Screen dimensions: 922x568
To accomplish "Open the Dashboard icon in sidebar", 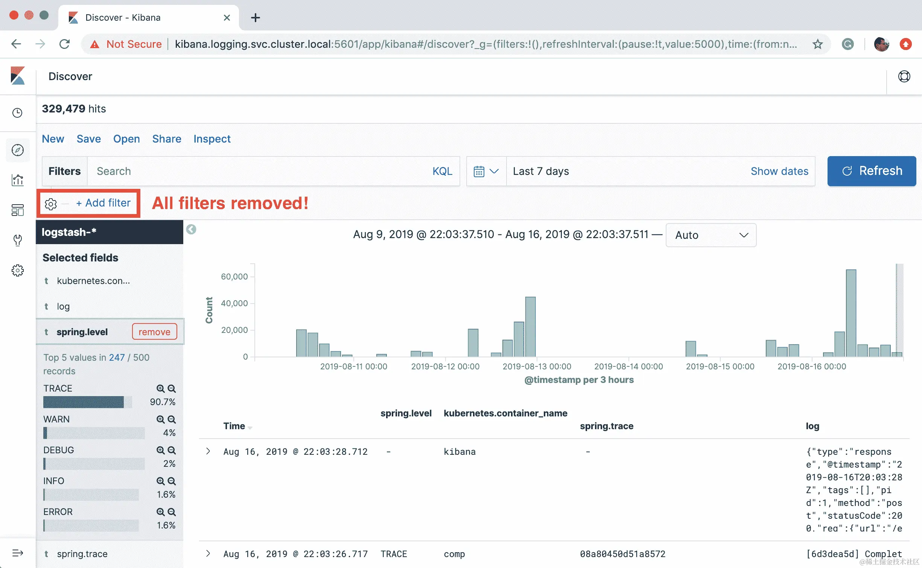I will coord(18,210).
